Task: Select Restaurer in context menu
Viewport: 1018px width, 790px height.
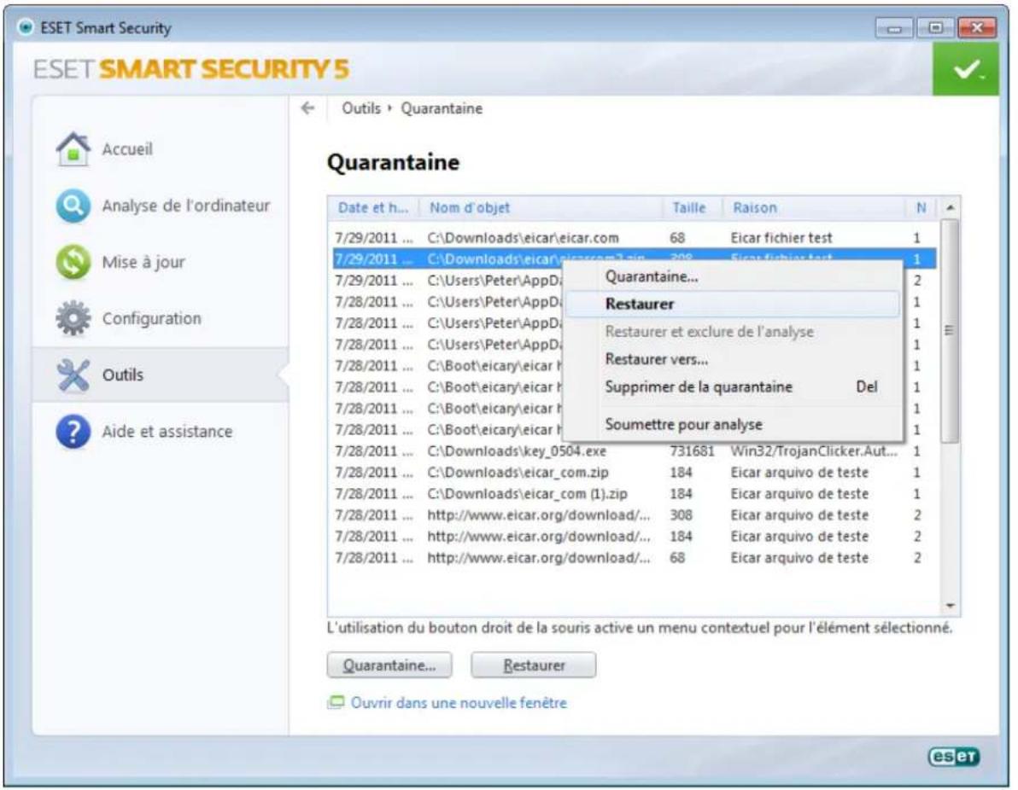Action: (x=733, y=305)
